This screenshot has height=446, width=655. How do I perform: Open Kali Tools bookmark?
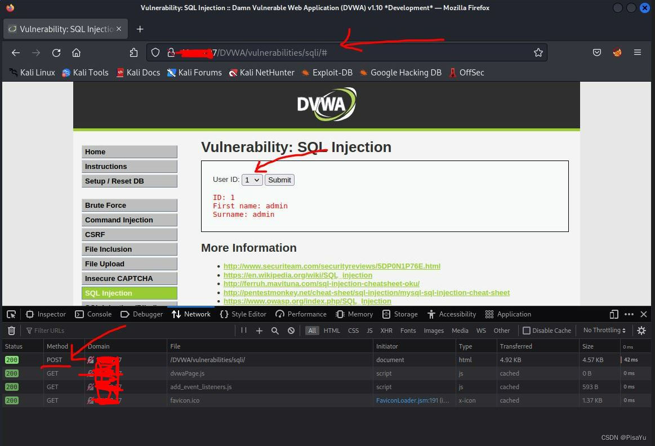point(85,73)
